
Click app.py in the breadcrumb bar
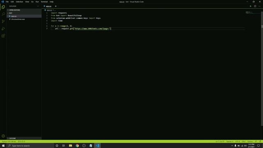pyautogui.click(x=49, y=10)
